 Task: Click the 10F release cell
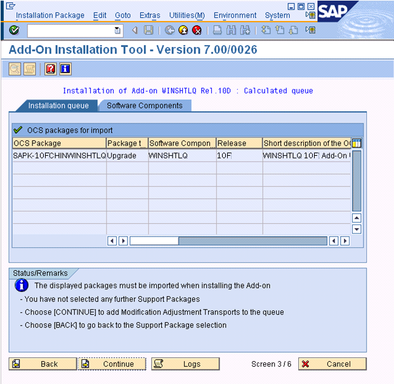[x=239, y=156]
